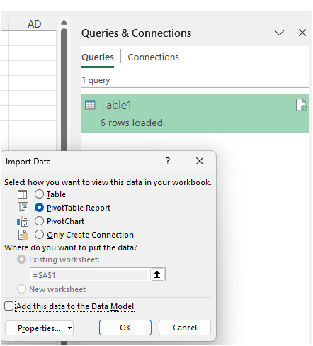This screenshot has width=313, height=346.
Task: Select the New worksheet radio button
Action: [21, 289]
